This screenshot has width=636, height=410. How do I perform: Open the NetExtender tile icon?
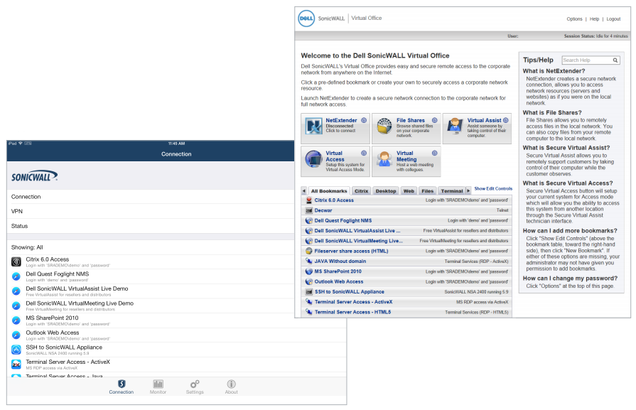click(x=314, y=126)
